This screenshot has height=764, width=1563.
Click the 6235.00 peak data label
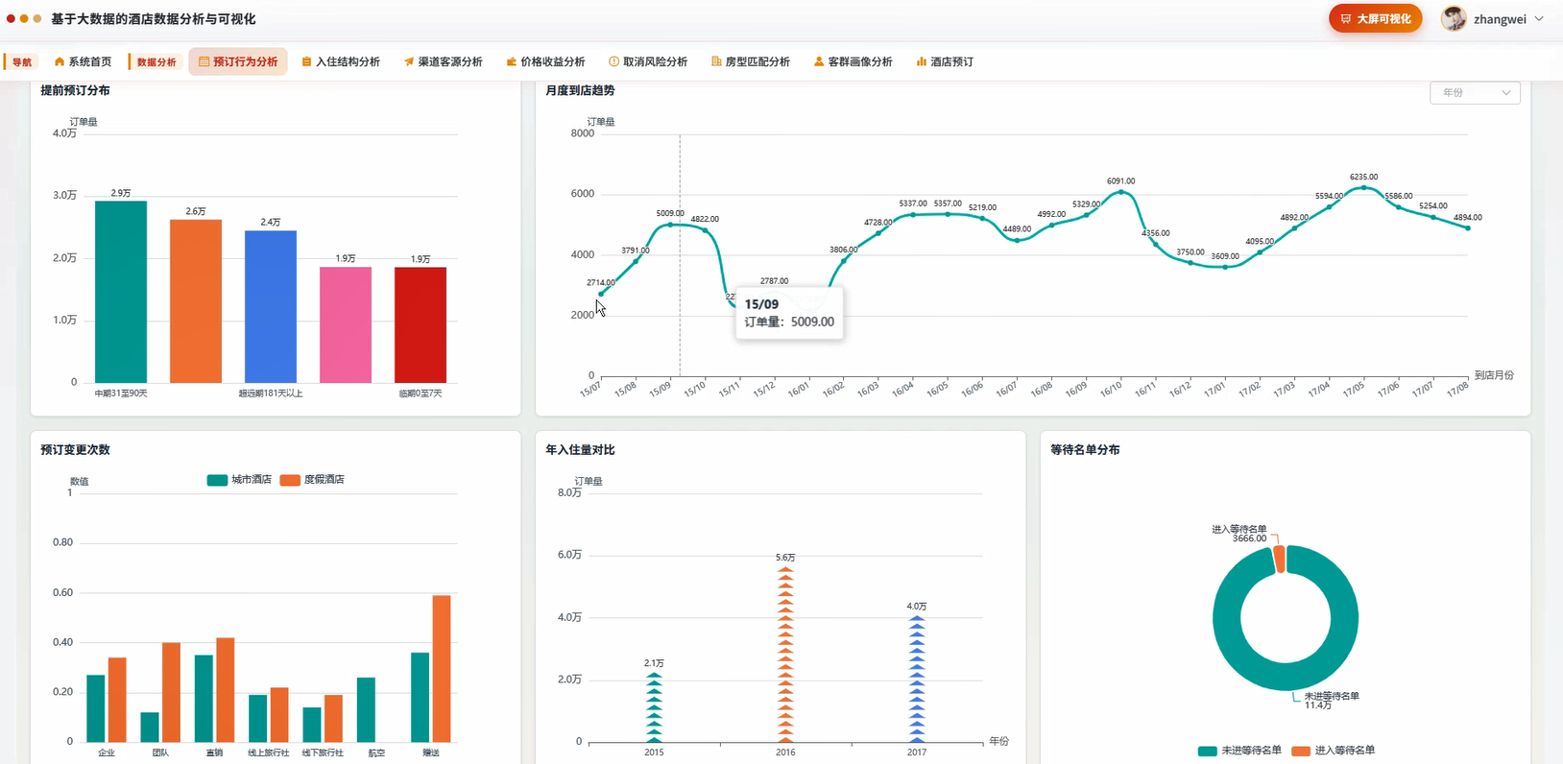coord(1363,178)
